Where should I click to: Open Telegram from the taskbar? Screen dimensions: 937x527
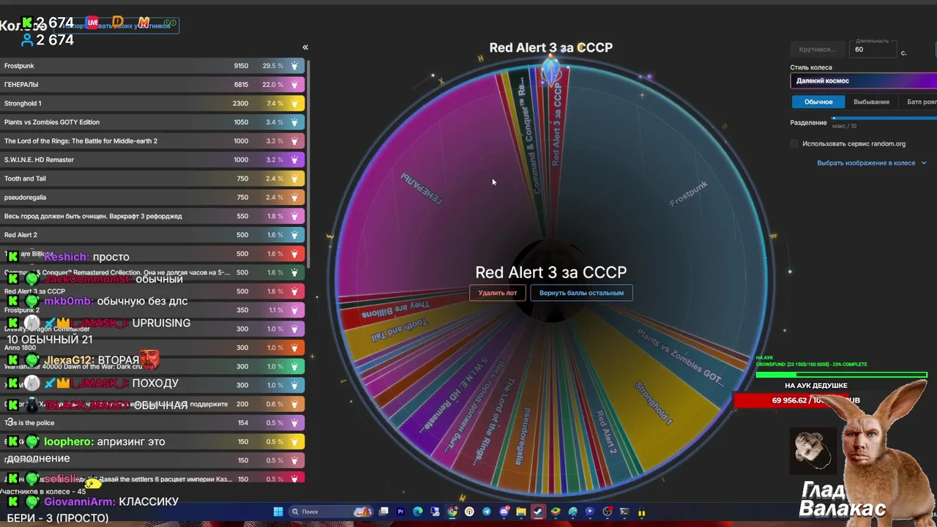pos(487,512)
